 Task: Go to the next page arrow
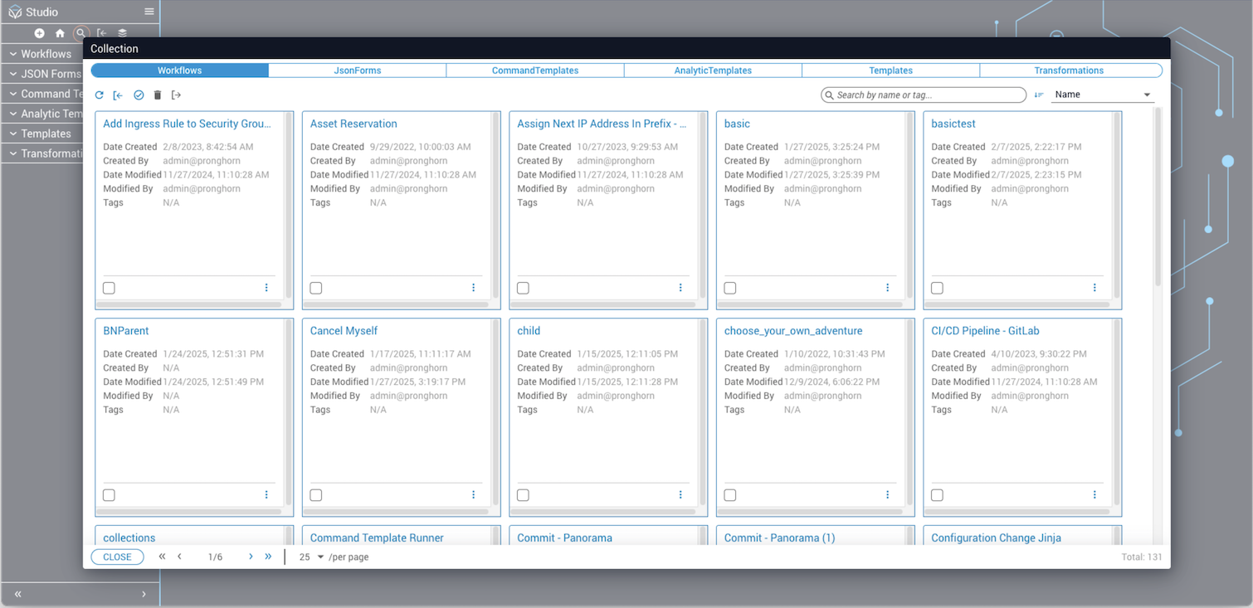click(251, 557)
